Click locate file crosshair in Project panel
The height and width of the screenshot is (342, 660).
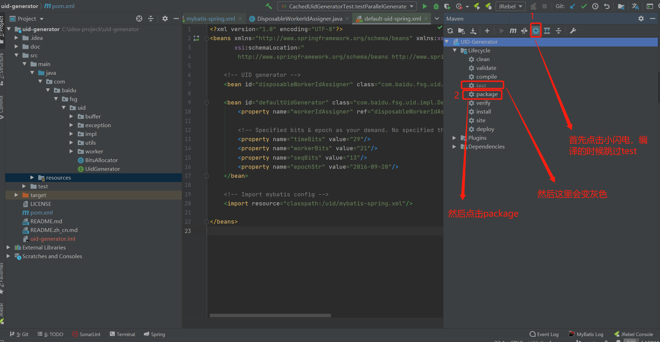[x=139, y=19]
